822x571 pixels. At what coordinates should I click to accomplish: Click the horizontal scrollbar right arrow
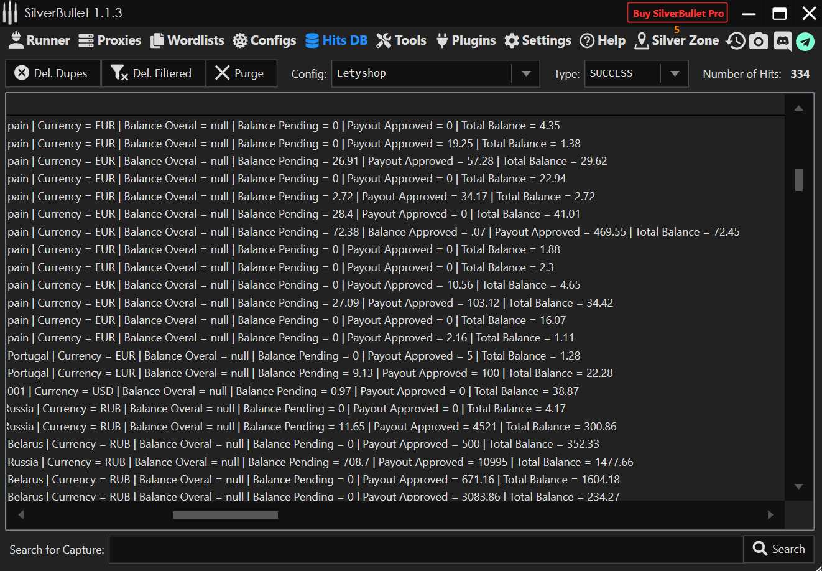point(770,514)
